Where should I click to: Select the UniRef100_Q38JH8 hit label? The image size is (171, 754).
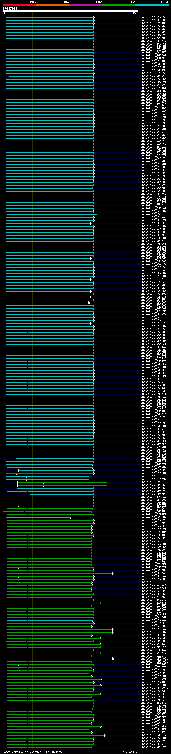click(x=153, y=62)
